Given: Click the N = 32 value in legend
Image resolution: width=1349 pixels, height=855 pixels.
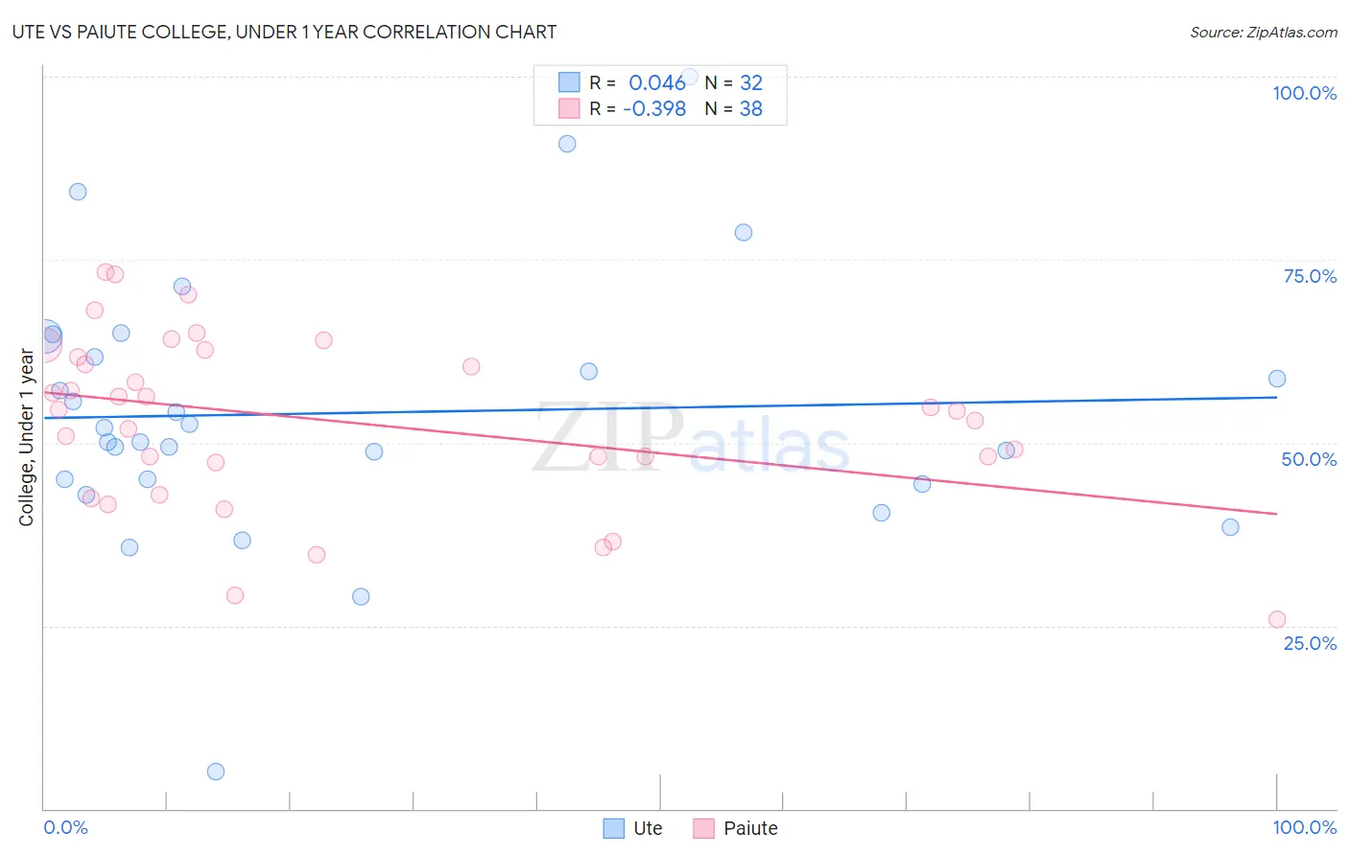Looking at the screenshot, I should click(x=734, y=82).
